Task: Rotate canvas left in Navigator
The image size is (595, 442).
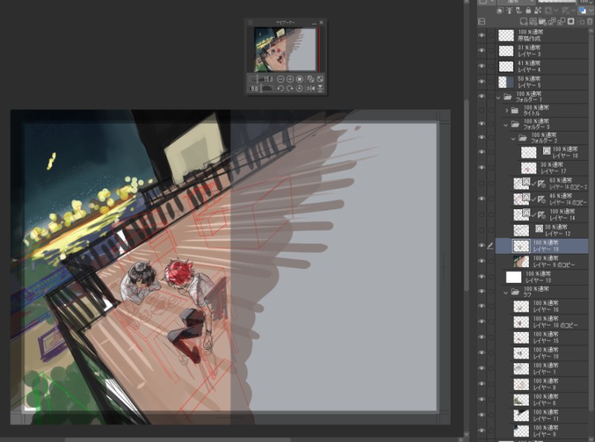Action: (x=280, y=89)
